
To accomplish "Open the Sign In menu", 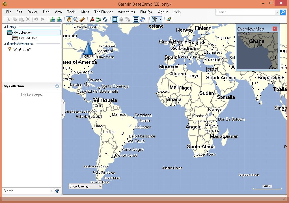I will pos(163,12).
